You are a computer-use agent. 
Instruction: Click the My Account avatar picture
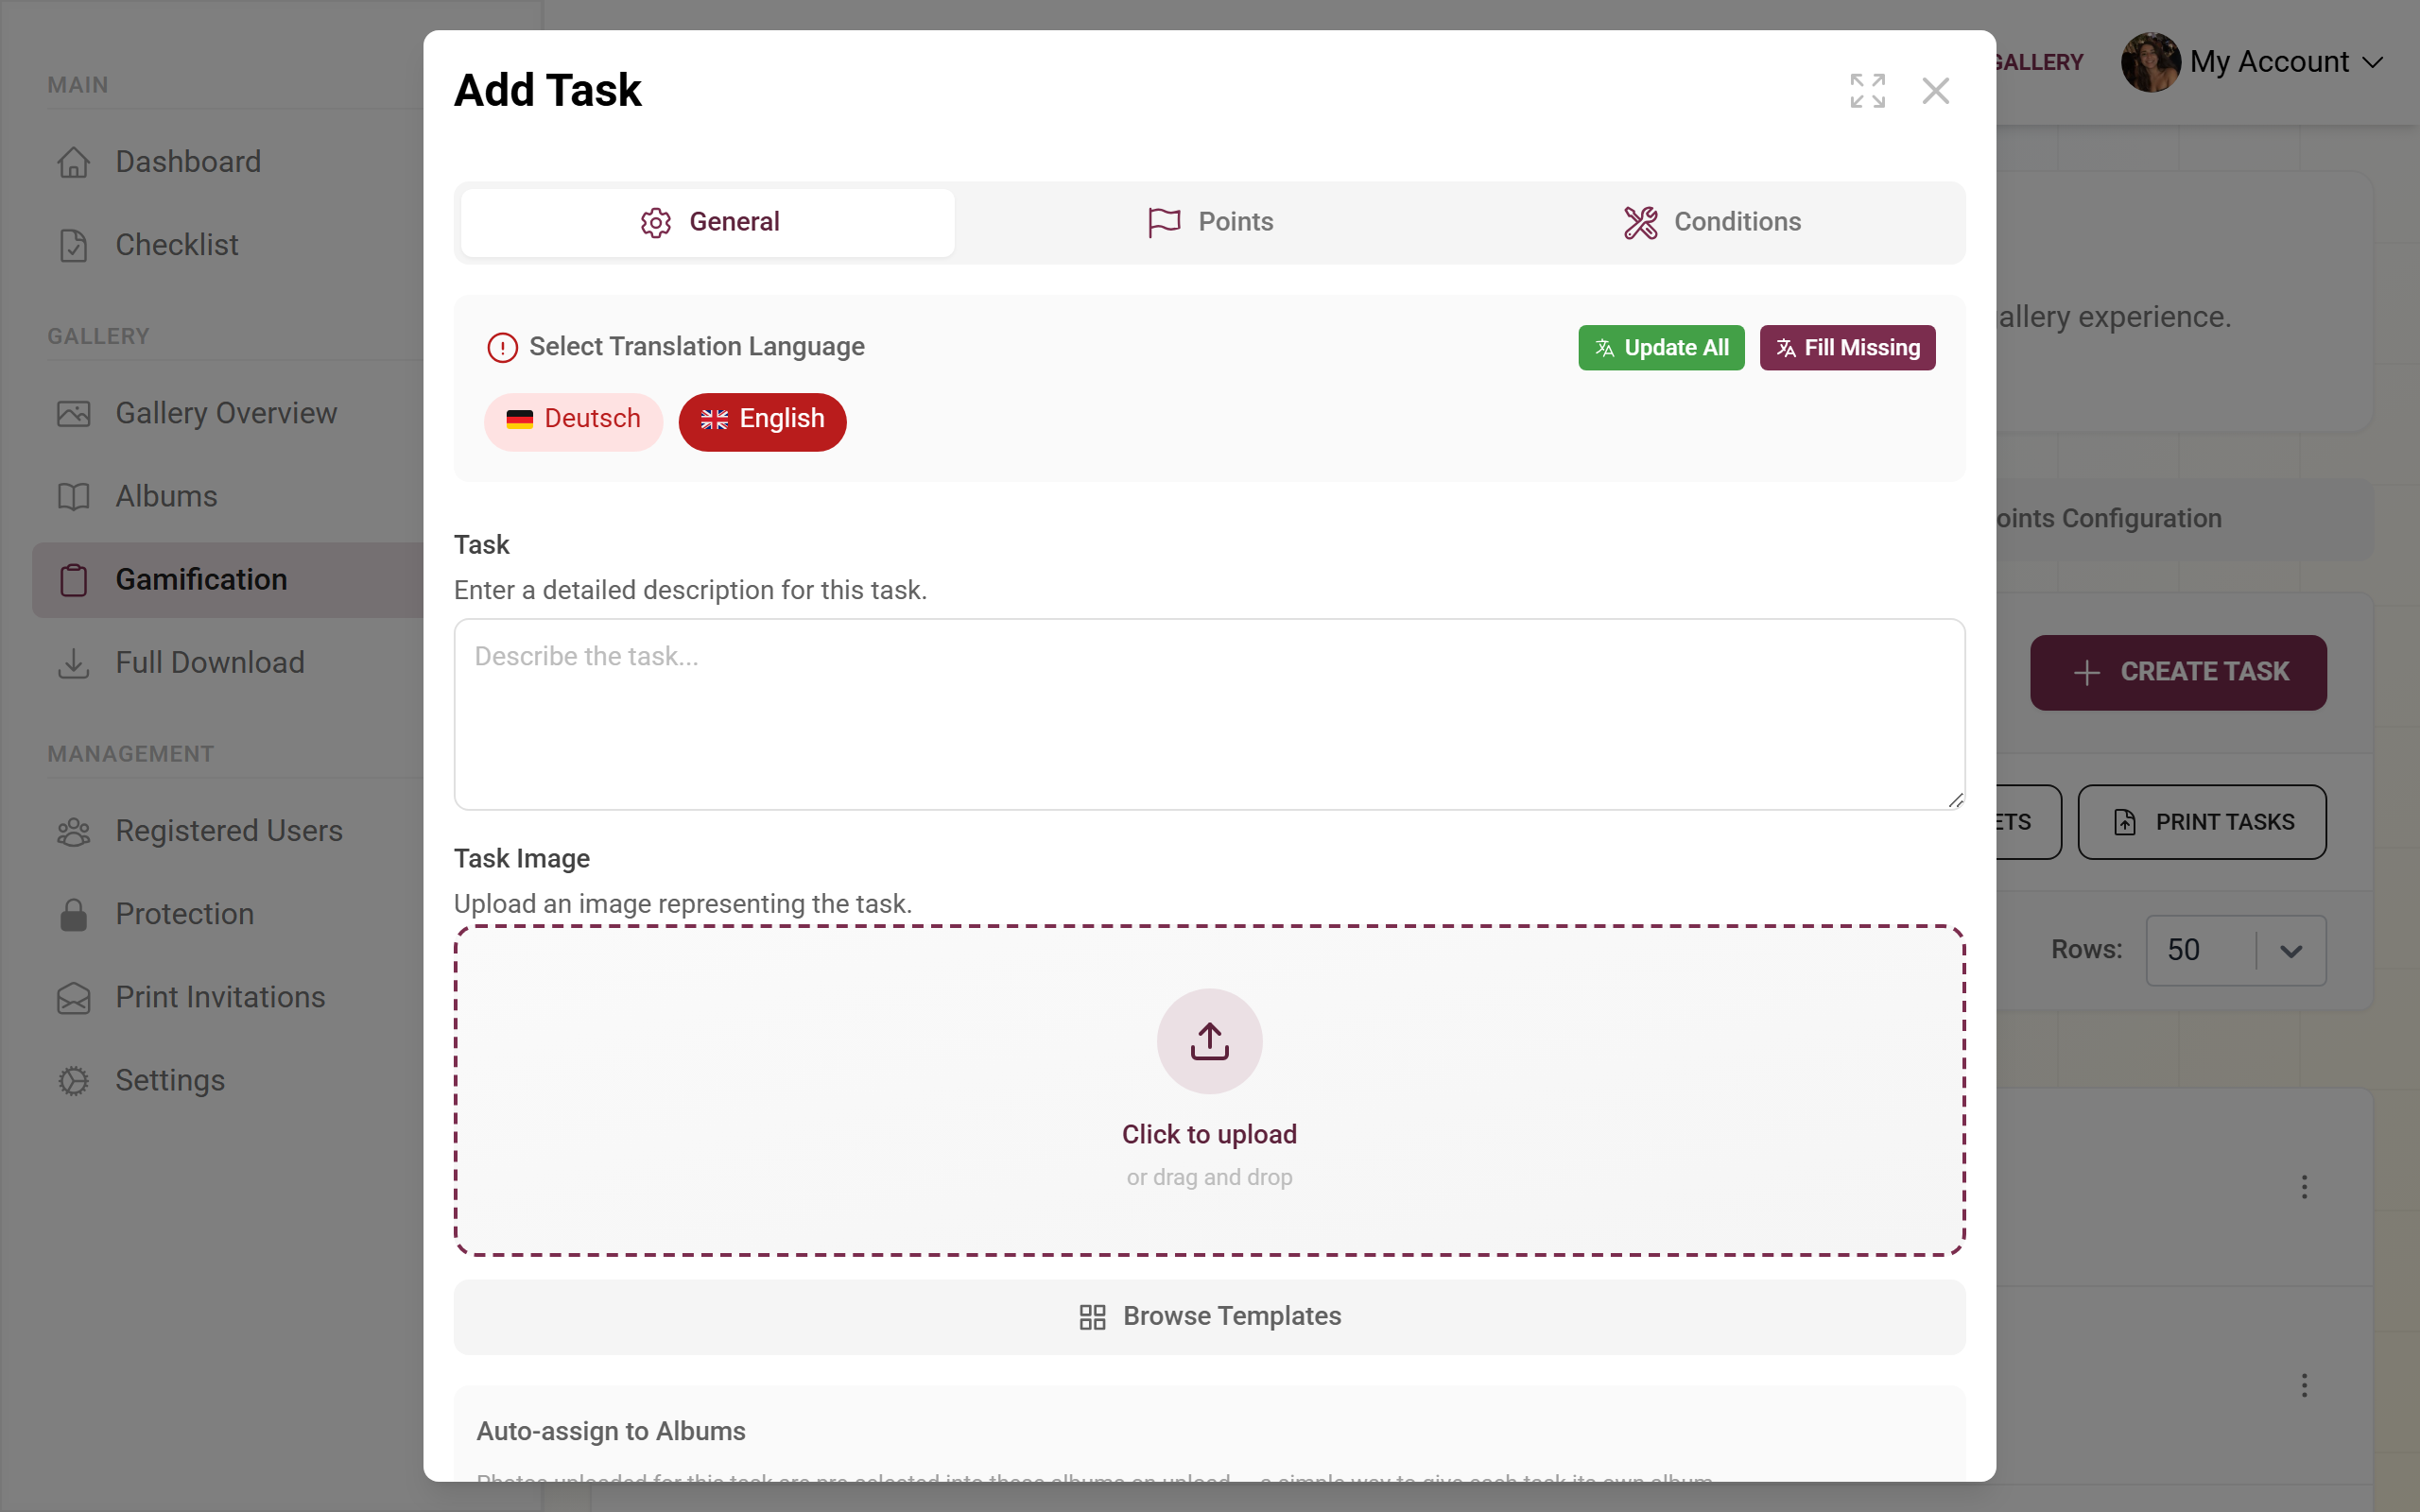pyautogui.click(x=2150, y=62)
